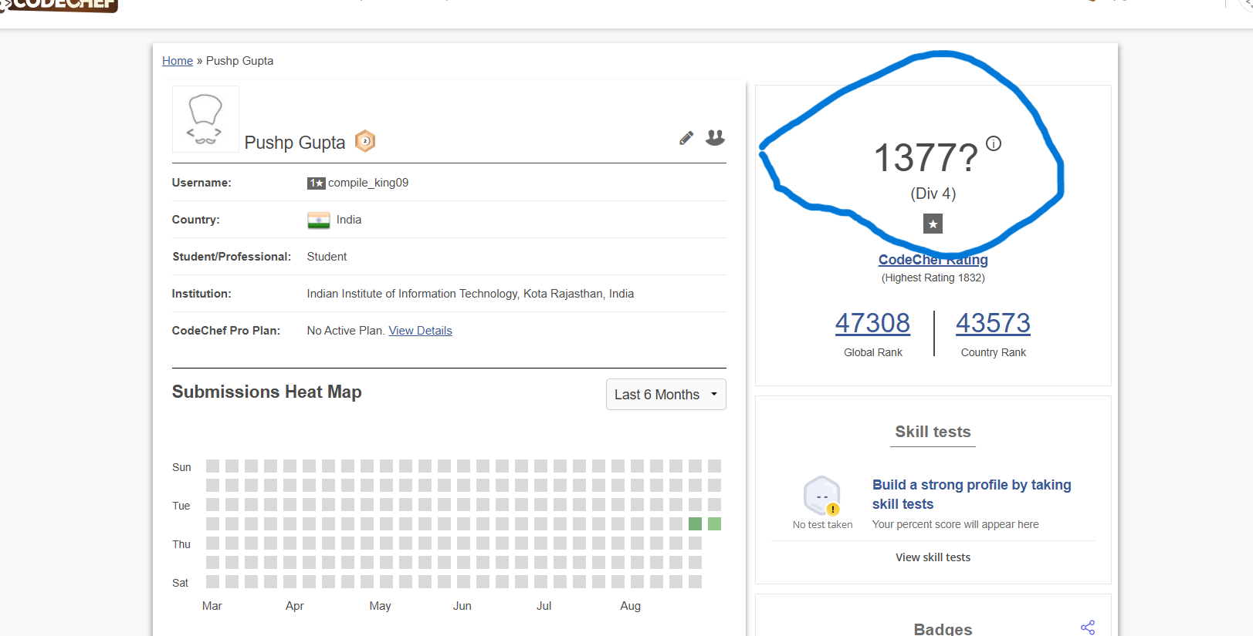Click the Mar month label on heat map
The height and width of the screenshot is (636, 1253).
click(212, 606)
